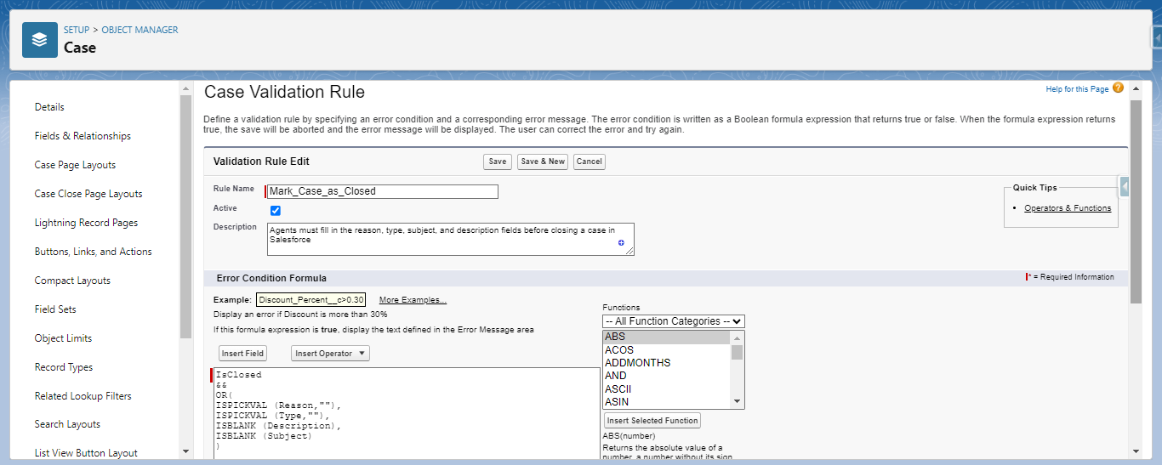Open the Operators & Functions link
The width and height of the screenshot is (1162, 465).
(x=1067, y=208)
